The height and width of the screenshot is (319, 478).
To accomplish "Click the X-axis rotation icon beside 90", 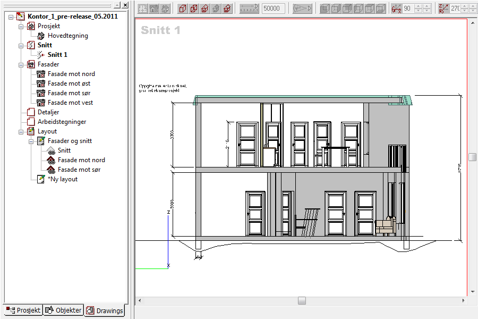I will pyautogui.click(x=397, y=9).
